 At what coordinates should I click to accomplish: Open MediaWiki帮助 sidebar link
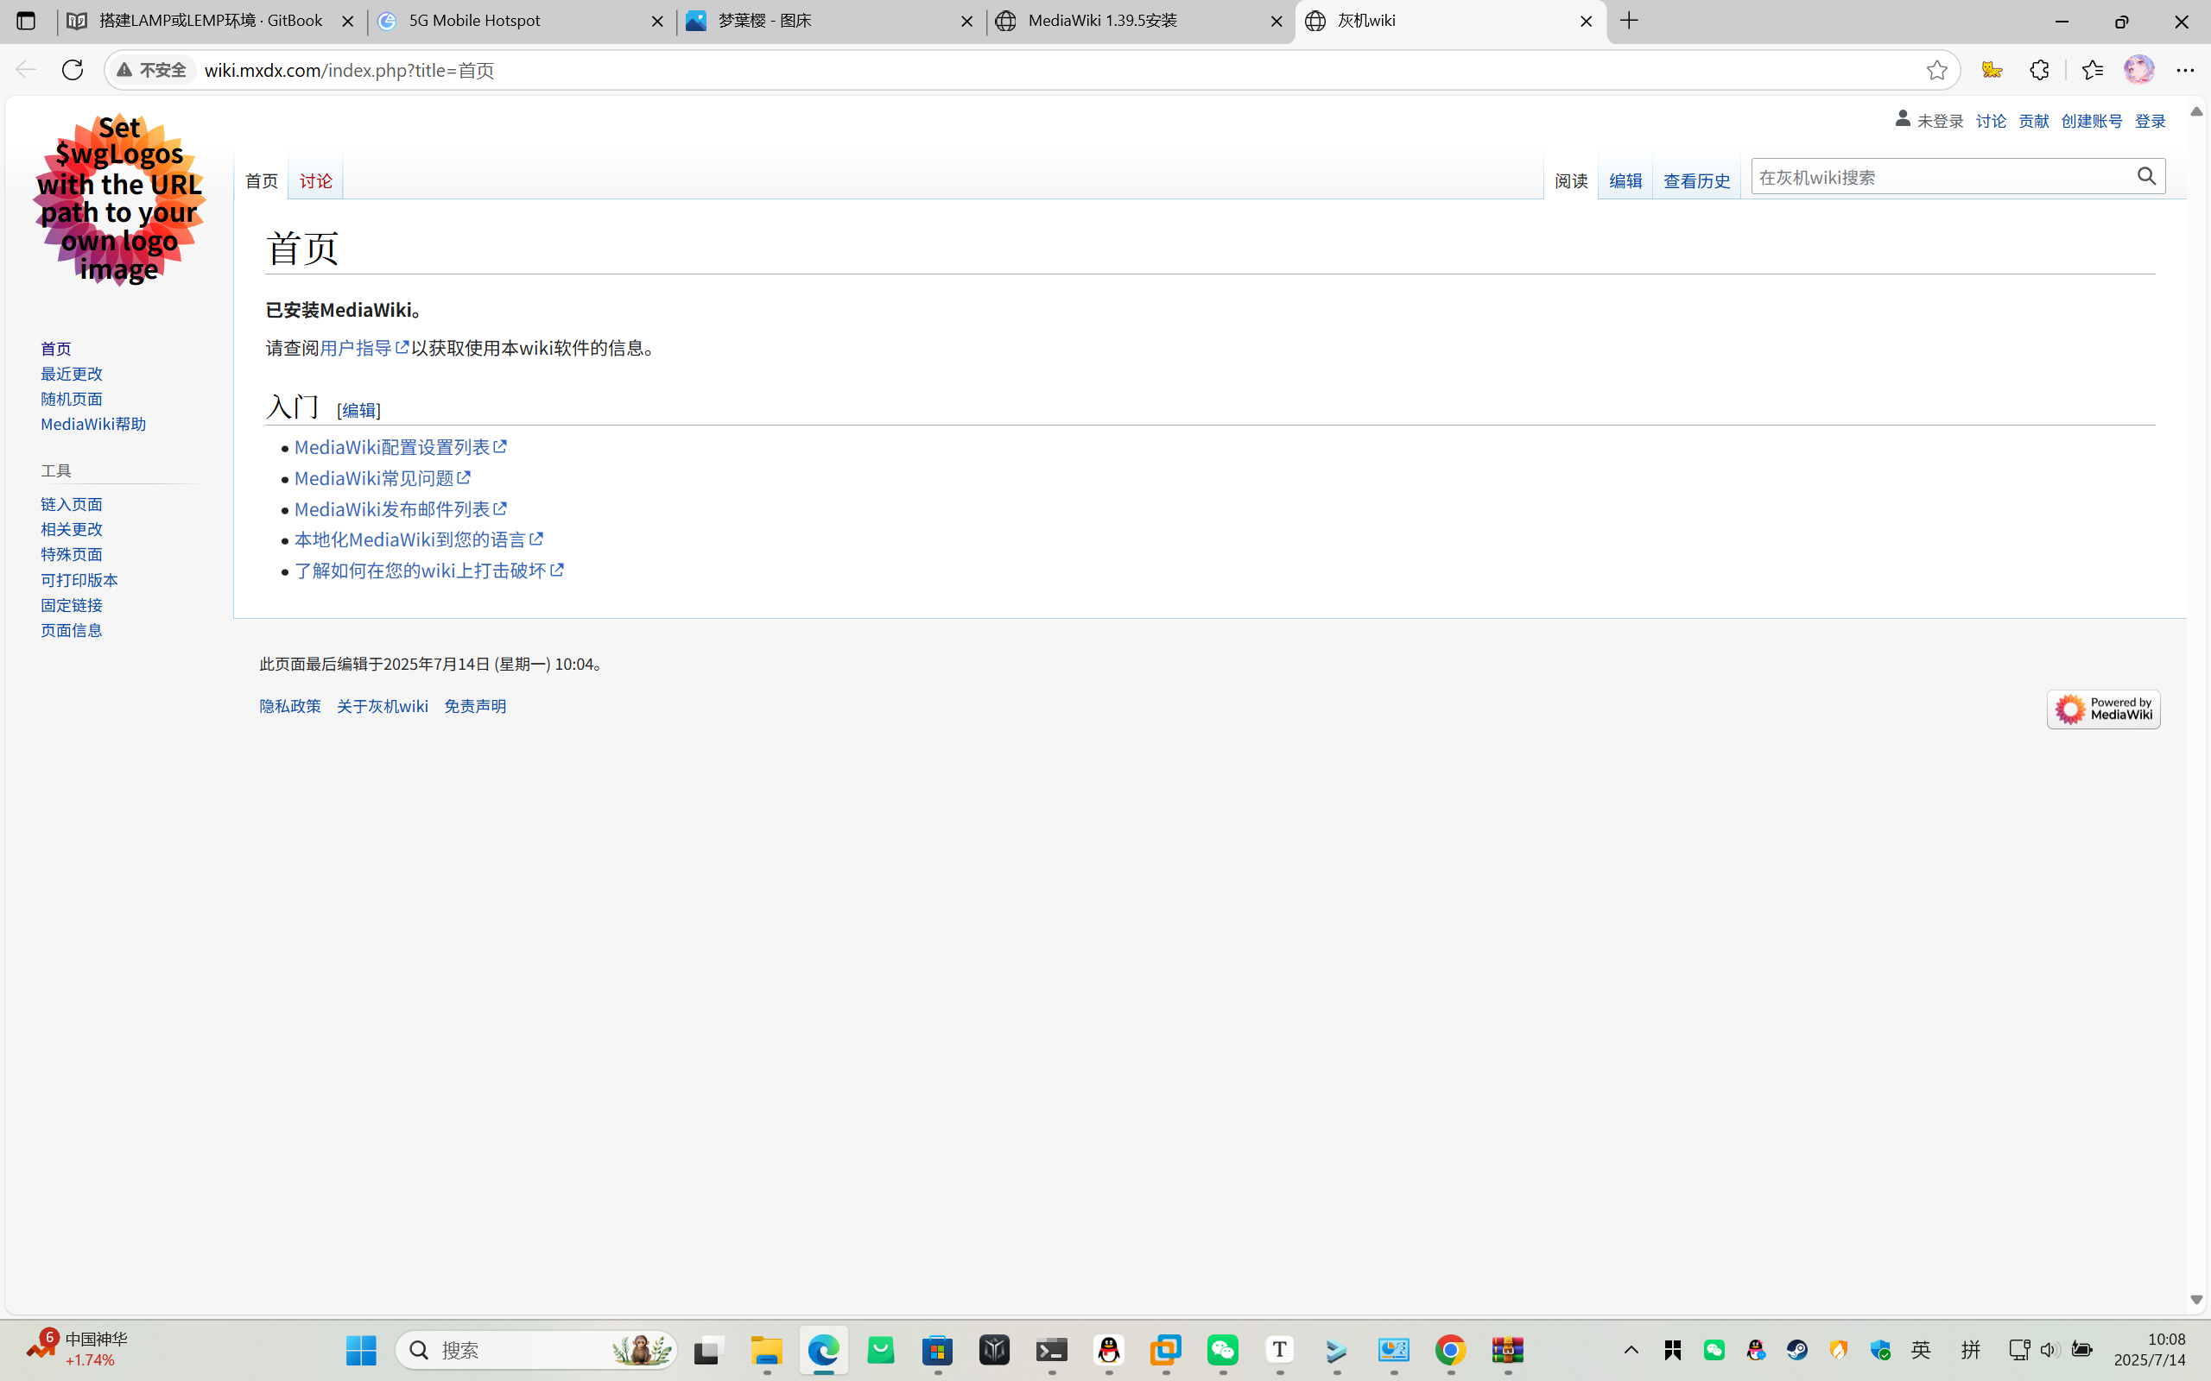point(93,424)
